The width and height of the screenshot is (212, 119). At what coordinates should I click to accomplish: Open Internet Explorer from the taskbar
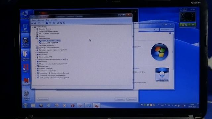point(49,105)
